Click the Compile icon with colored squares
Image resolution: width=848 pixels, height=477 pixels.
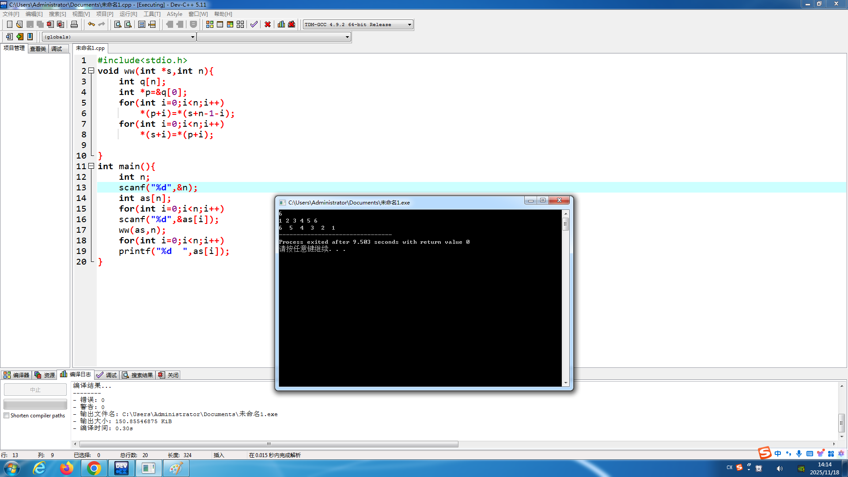210,24
